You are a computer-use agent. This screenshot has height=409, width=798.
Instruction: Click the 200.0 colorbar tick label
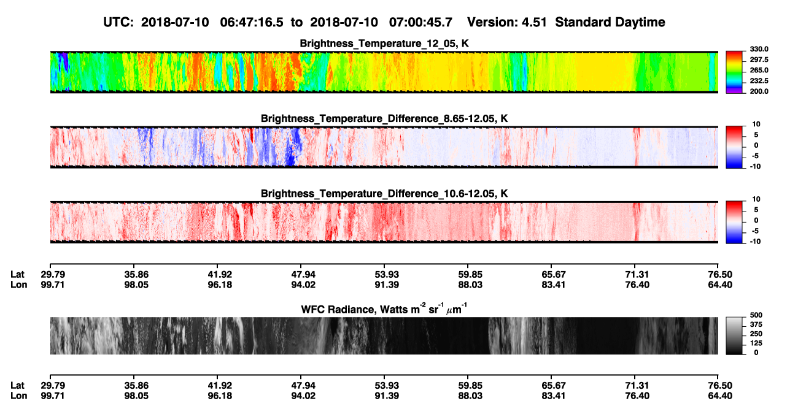coord(759,91)
